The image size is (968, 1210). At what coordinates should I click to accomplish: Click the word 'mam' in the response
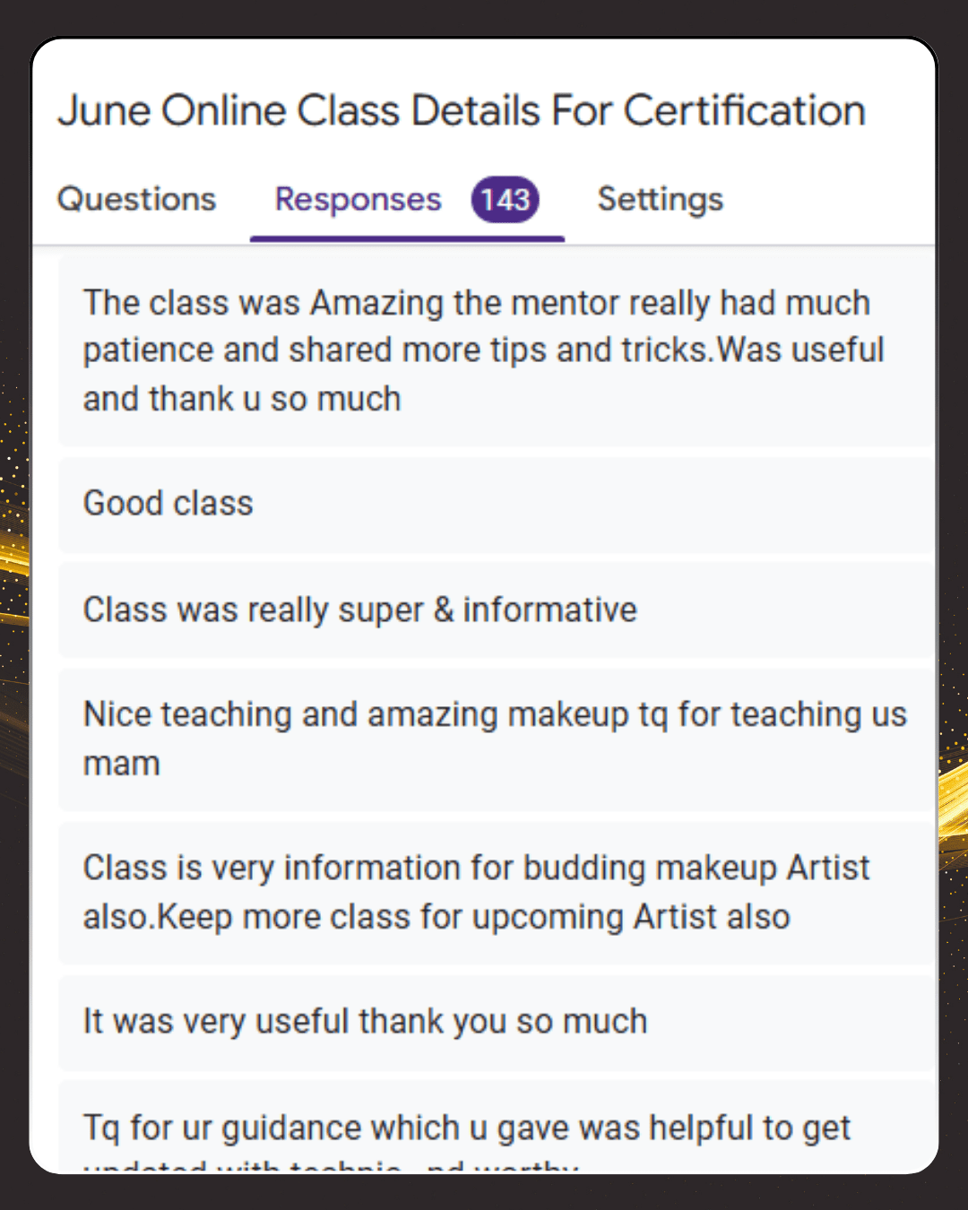click(122, 764)
